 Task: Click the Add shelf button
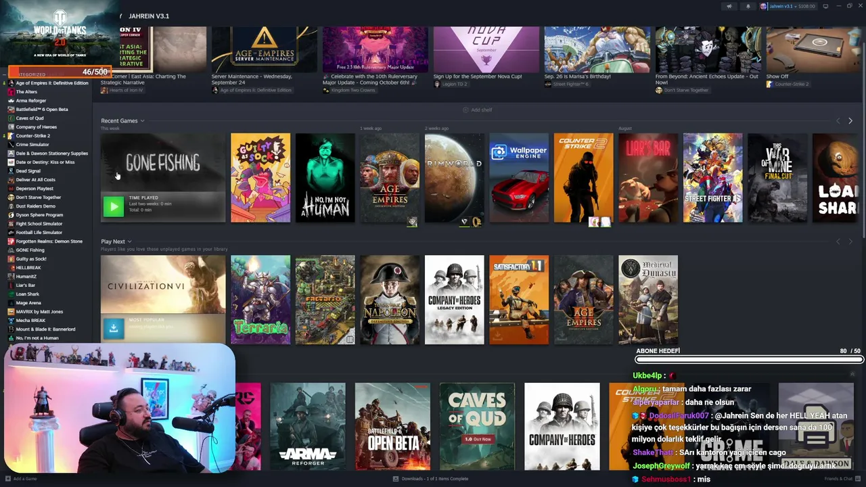478,110
